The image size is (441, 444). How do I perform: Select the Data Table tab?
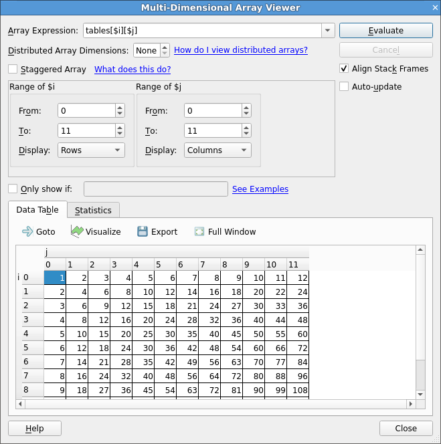coord(37,209)
